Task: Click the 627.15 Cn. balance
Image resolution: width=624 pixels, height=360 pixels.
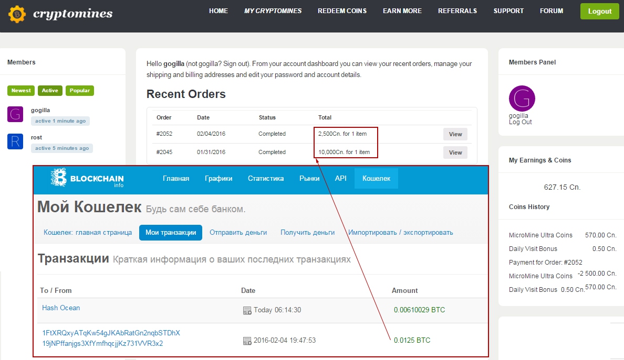Action: tap(562, 188)
